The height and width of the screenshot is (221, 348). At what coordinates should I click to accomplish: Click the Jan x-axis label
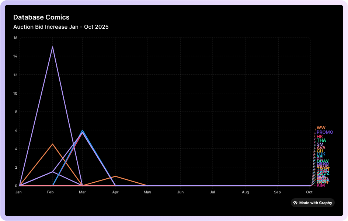(18, 192)
